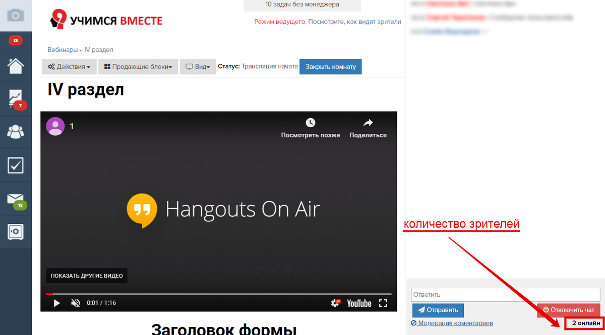Viewport: 605px width, 335px height.
Task: Click the IV раздел page heading
Action: coord(86,90)
